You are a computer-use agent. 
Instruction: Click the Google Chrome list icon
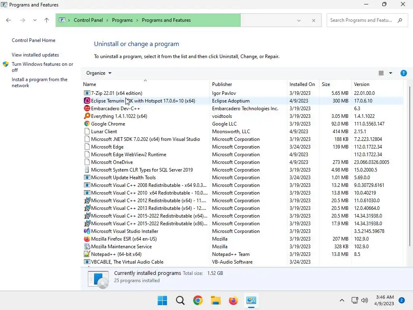[x=87, y=124]
